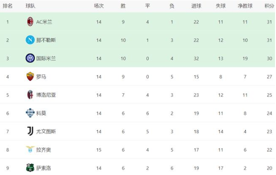Click the AC Milan club crest
This screenshot has height=175, width=276.
(x=30, y=22)
